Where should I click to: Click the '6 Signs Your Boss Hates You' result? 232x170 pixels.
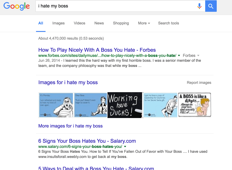87,141
